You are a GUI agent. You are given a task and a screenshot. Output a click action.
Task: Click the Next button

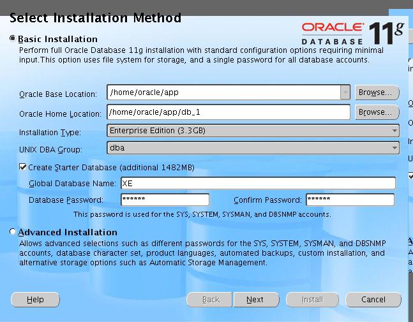point(256,300)
